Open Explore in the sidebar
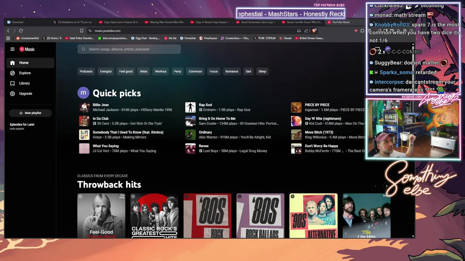Screen dimensions: 465x261 tap(31, 73)
